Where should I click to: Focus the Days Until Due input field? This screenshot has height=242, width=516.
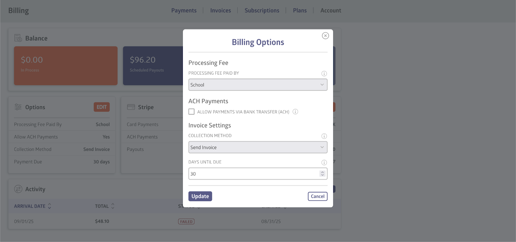pos(253,174)
